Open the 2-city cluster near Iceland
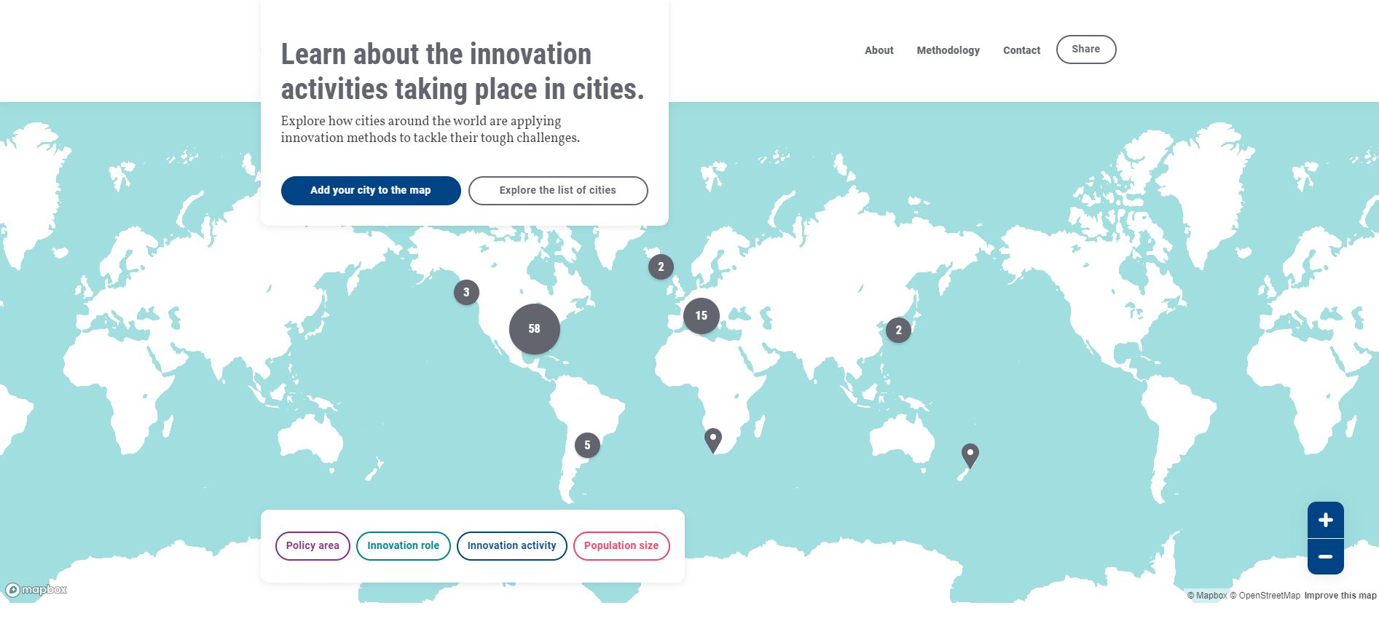This screenshot has width=1379, height=624. tap(661, 267)
